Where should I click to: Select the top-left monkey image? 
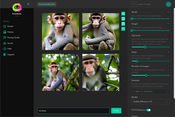pos(61,31)
